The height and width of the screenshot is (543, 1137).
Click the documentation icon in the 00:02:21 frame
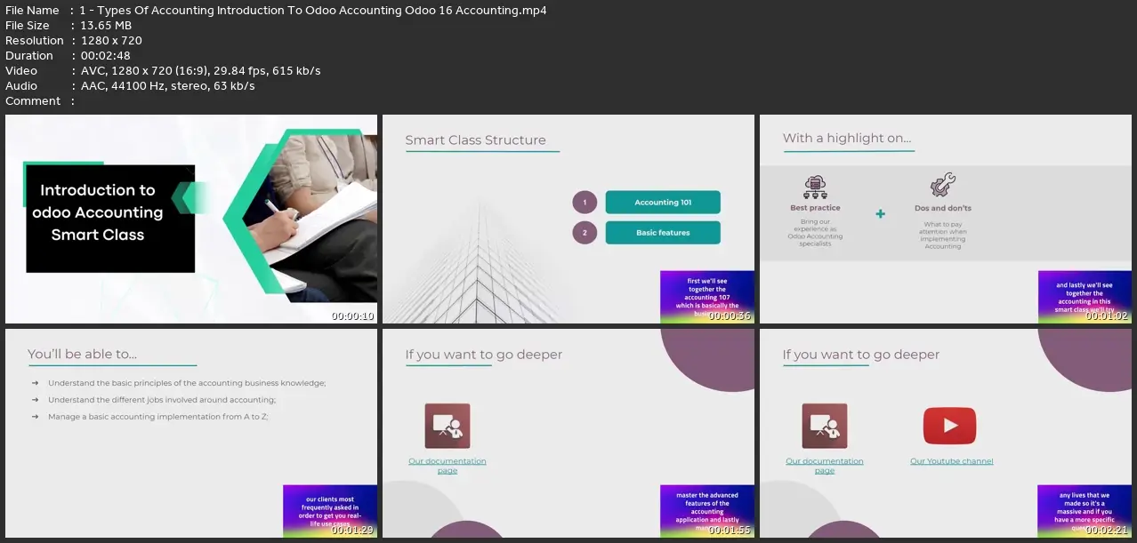pos(825,427)
